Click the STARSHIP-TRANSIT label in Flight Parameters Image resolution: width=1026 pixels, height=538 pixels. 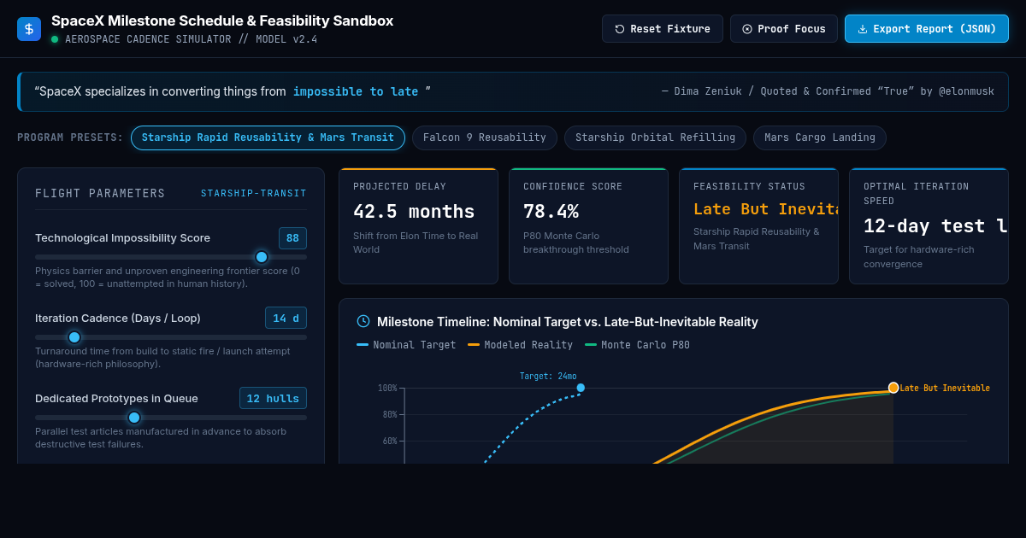(254, 194)
